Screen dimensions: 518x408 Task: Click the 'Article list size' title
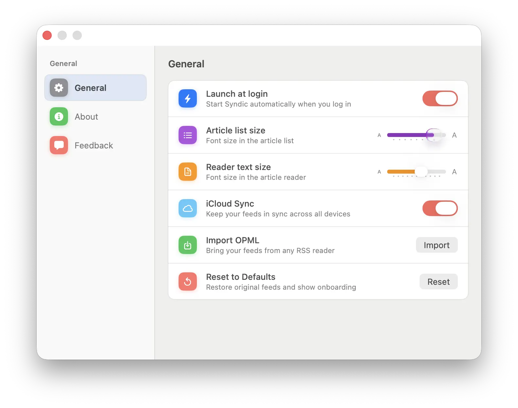235,130
